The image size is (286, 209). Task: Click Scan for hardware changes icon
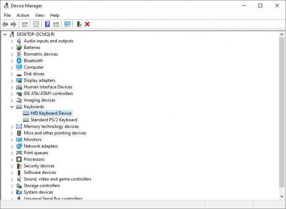[67, 24]
